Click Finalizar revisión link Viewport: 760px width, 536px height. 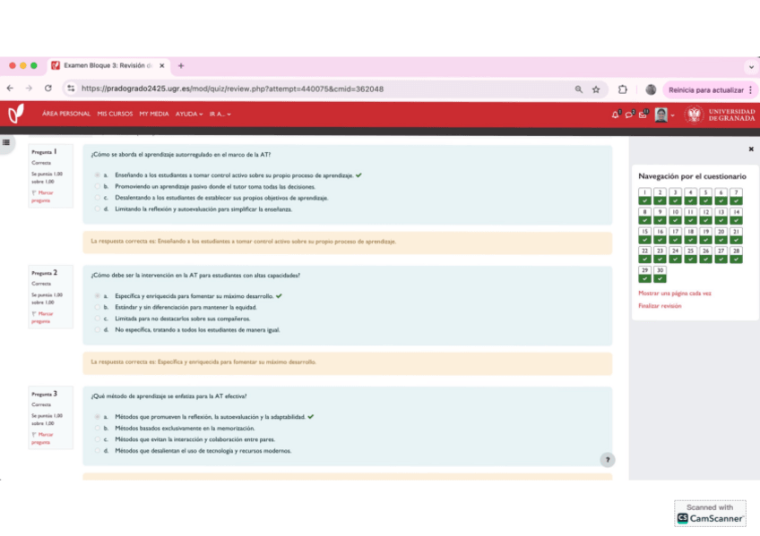click(x=660, y=306)
